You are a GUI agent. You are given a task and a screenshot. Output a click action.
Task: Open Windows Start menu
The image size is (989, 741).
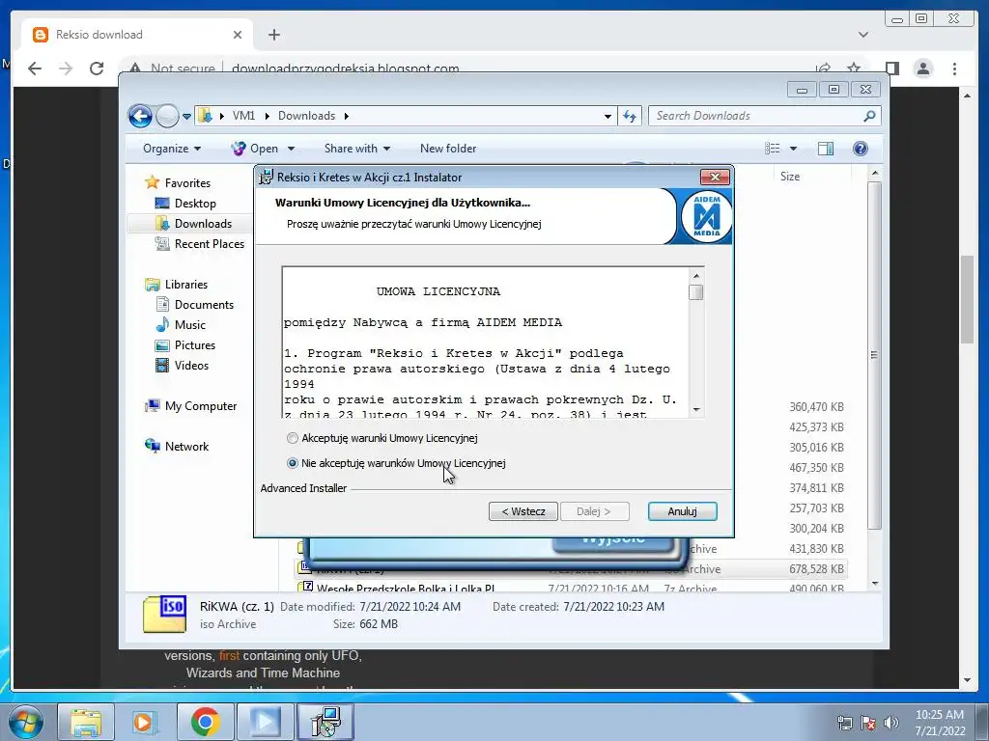coord(26,722)
